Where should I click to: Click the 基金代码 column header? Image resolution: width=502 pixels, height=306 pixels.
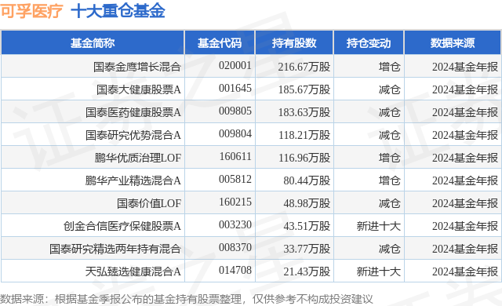pyautogui.click(x=220, y=43)
